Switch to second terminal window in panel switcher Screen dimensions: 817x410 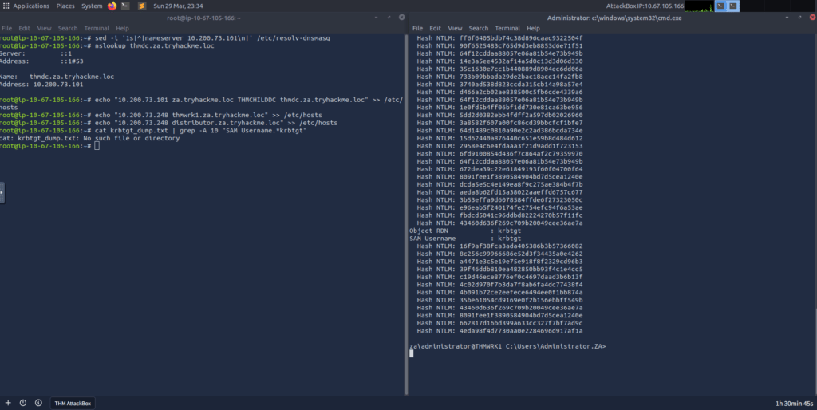coord(733,6)
